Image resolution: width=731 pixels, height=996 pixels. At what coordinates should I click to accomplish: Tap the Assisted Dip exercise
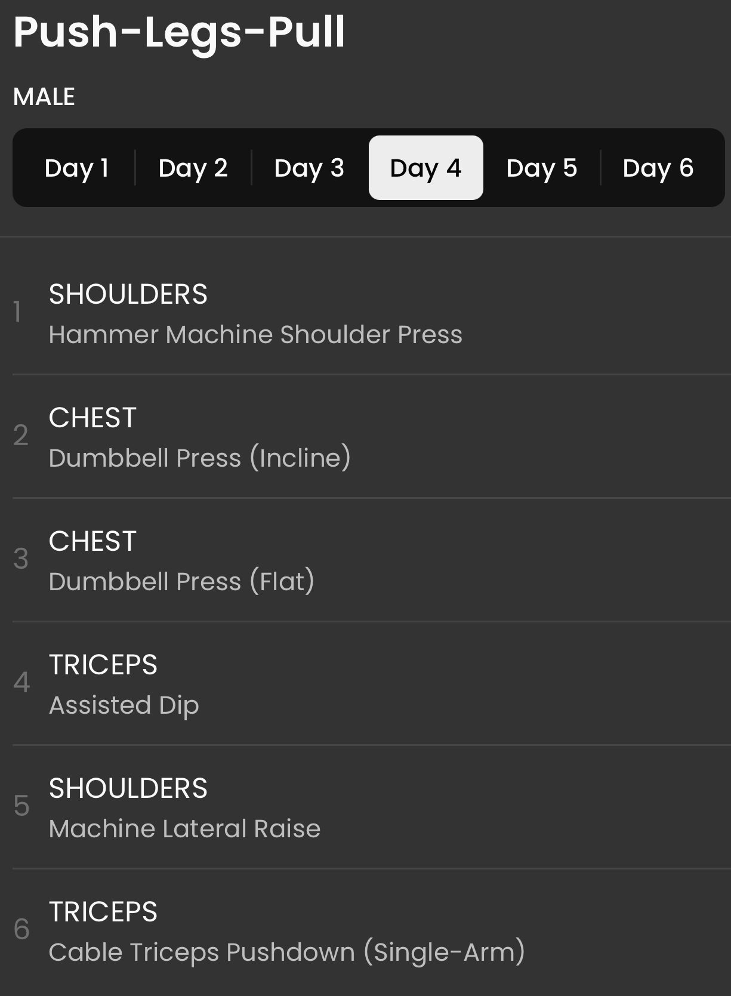point(124,705)
